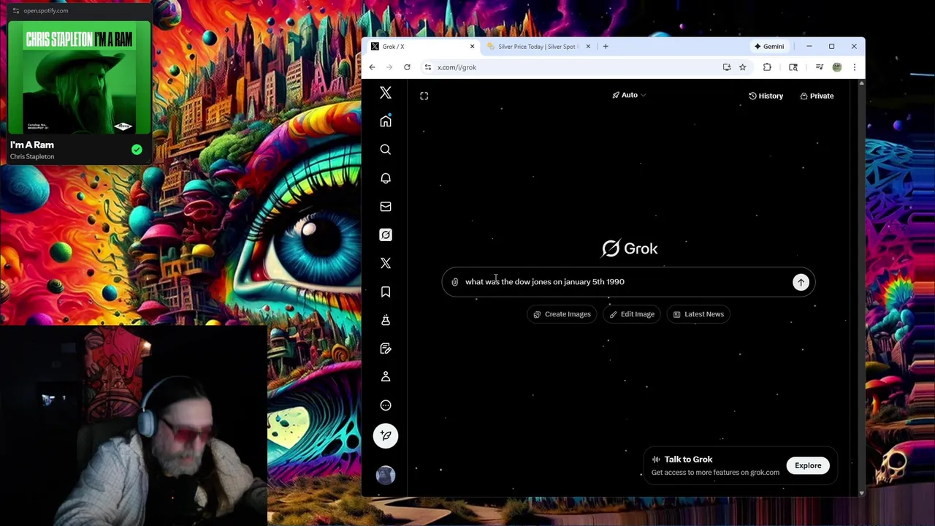The image size is (935, 526).
Task: Open the side panel icon in toolbar
Action: click(793, 67)
